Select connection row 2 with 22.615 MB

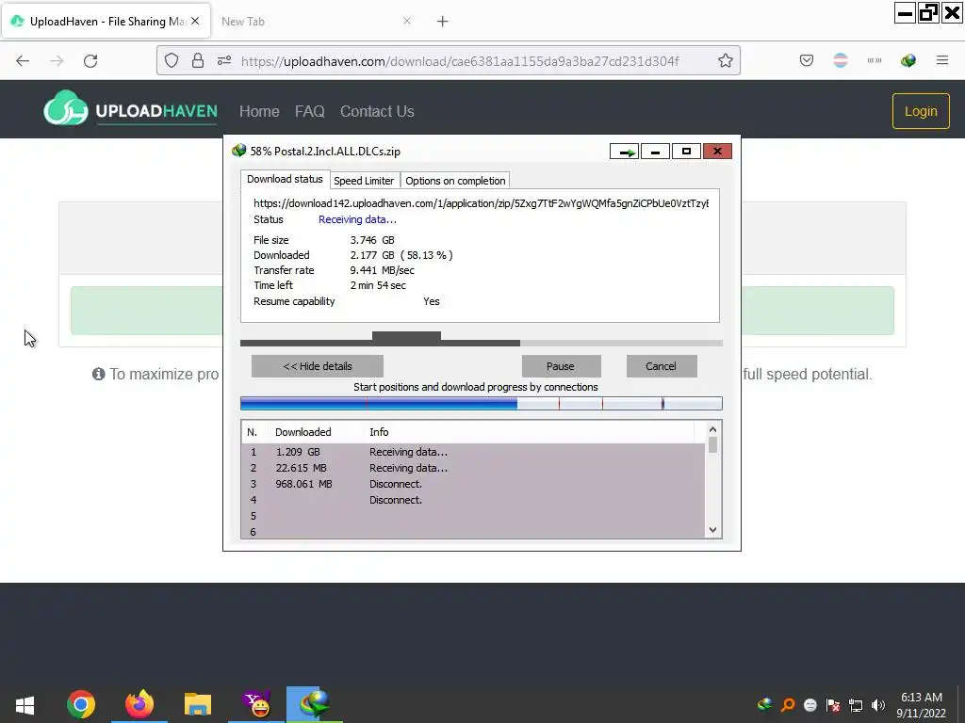[473, 468]
